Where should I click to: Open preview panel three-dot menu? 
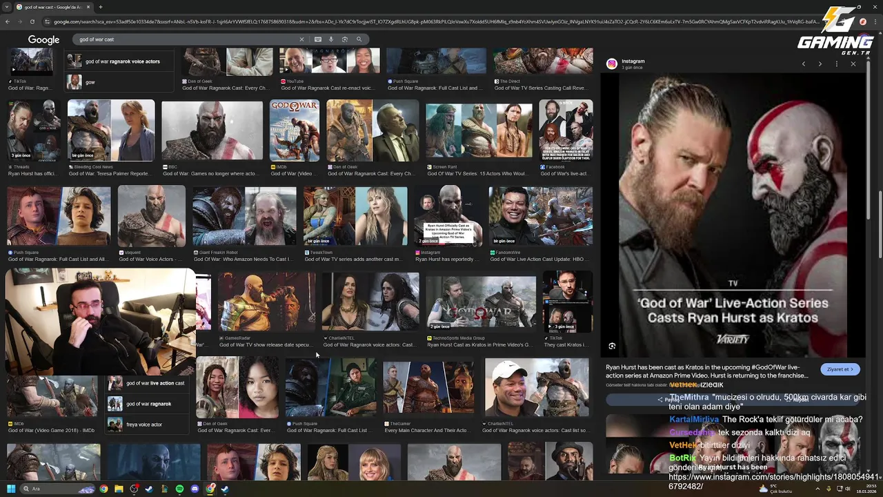click(x=837, y=64)
